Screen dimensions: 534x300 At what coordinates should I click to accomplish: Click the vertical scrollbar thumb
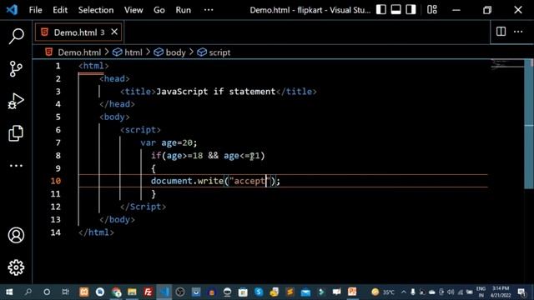coord(529,123)
